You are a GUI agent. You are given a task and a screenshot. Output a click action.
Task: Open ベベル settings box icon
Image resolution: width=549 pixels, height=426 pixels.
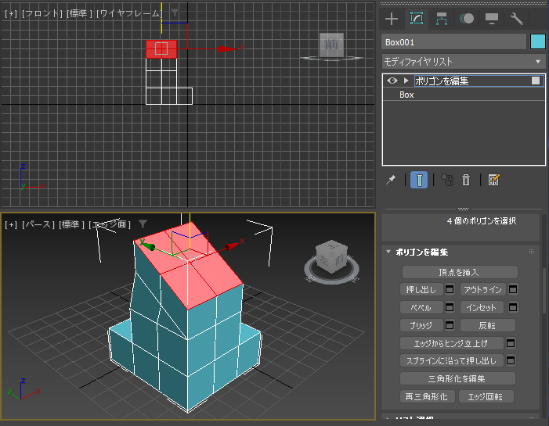tap(450, 307)
